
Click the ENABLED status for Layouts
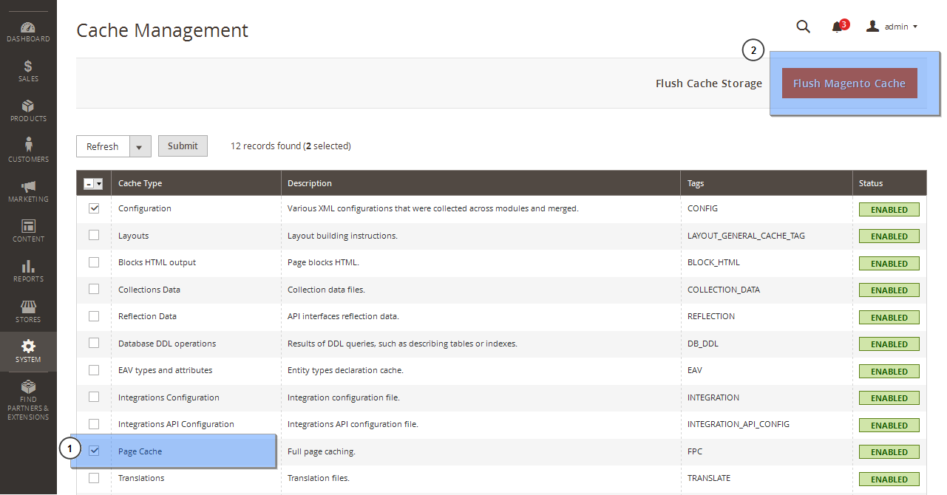coord(889,236)
